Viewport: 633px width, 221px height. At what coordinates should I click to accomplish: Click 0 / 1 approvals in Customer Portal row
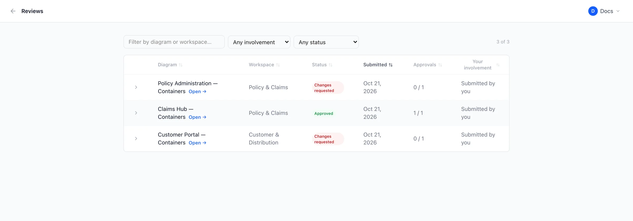(419, 139)
